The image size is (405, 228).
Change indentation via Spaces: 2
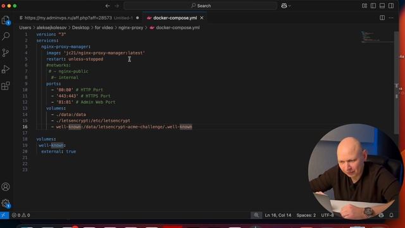coord(306,215)
